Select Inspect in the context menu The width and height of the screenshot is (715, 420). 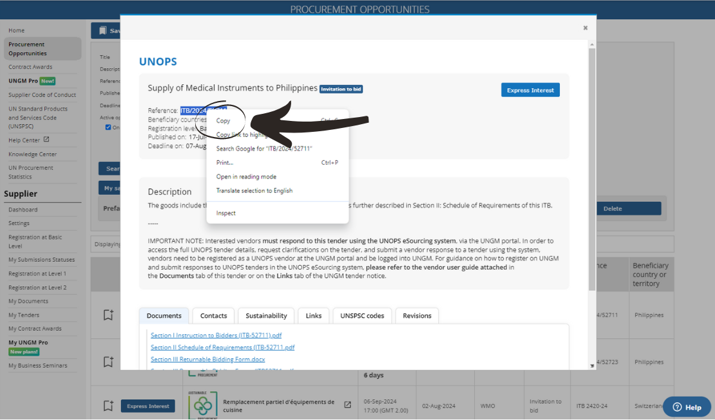point(225,213)
